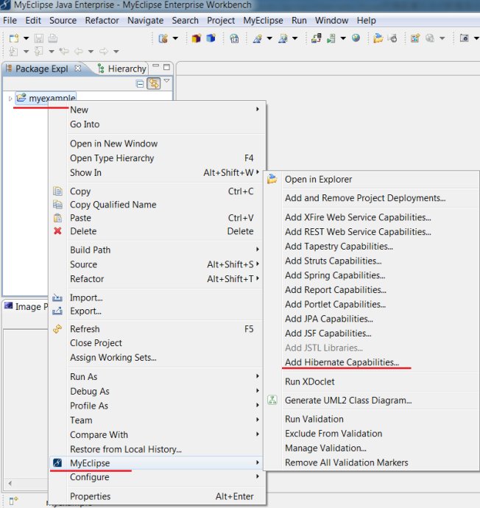
Task: Collapse all in Package Explorer
Action: [x=140, y=84]
